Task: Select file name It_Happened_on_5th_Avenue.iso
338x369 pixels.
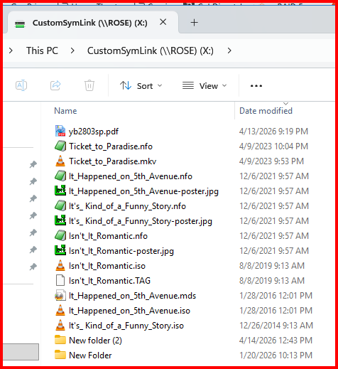Action: [x=129, y=311]
